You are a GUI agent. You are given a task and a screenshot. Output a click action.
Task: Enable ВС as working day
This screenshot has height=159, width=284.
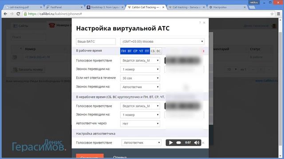(x=158, y=51)
